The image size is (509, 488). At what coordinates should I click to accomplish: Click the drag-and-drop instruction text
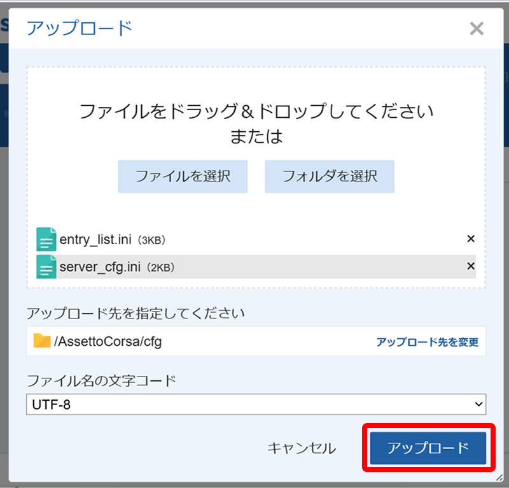[x=256, y=112]
